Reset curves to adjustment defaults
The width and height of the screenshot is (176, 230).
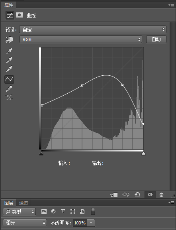pos(137,195)
